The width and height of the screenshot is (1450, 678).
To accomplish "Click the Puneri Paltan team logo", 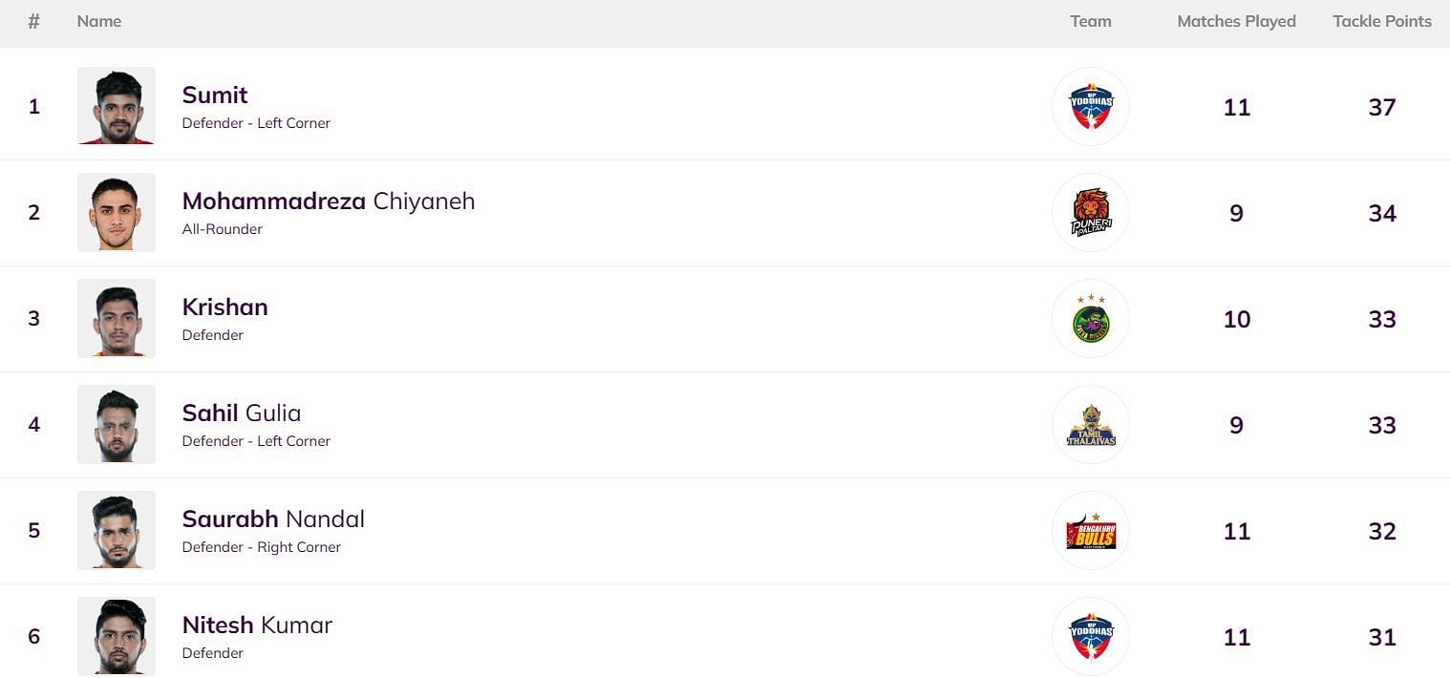I will point(1090,212).
